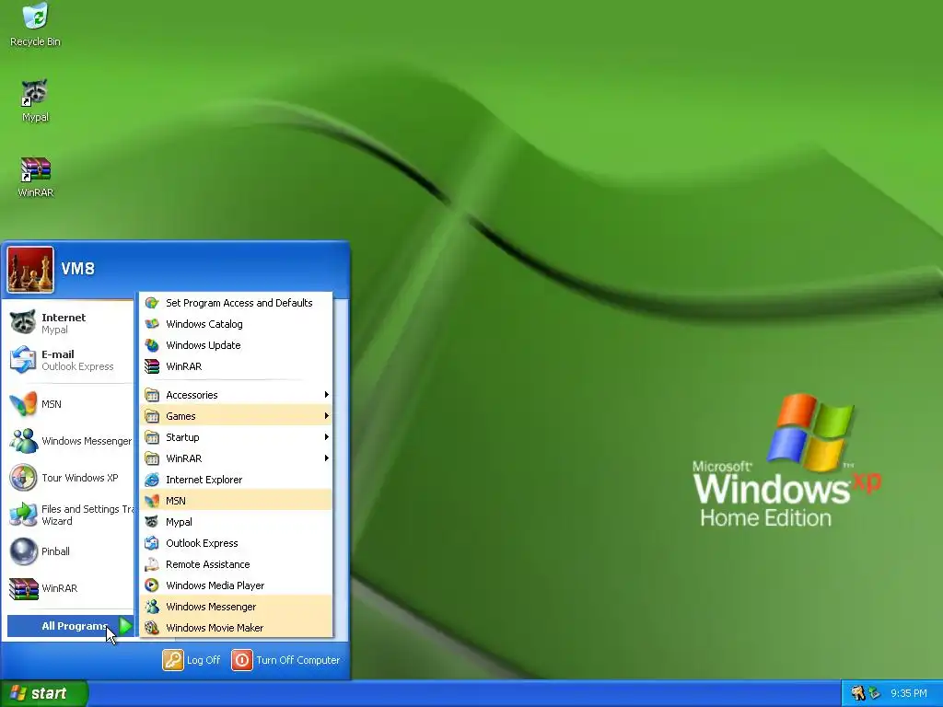
Task: Select 'Set Program Access and Defaults' label
Action: click(x=239, y=303)
